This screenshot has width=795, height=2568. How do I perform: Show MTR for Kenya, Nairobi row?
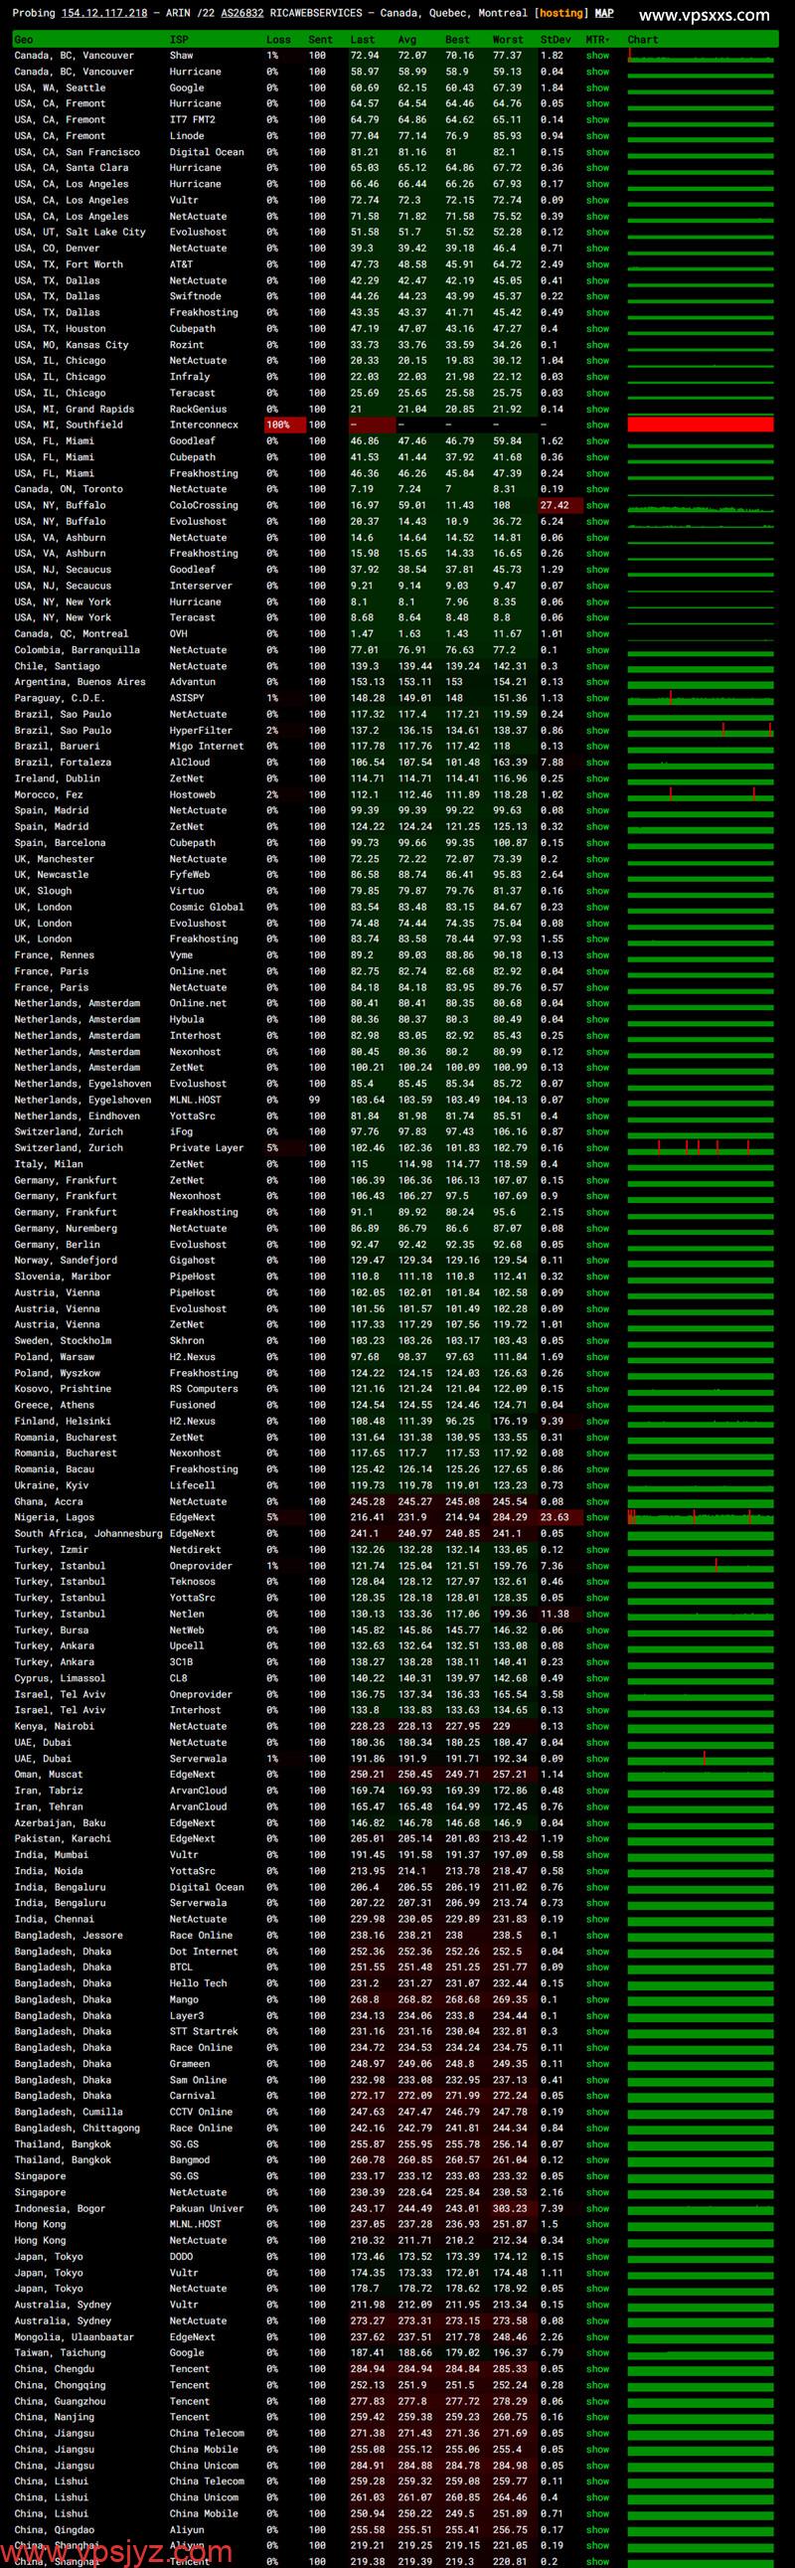tap(598, 1726)
